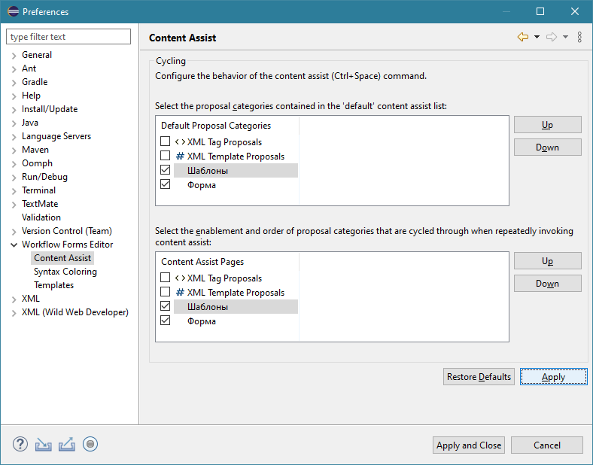The height and width of the screenshot is (465, 593).
Task: Click the Oomph preference recorder icon
Action: point(90,444)
